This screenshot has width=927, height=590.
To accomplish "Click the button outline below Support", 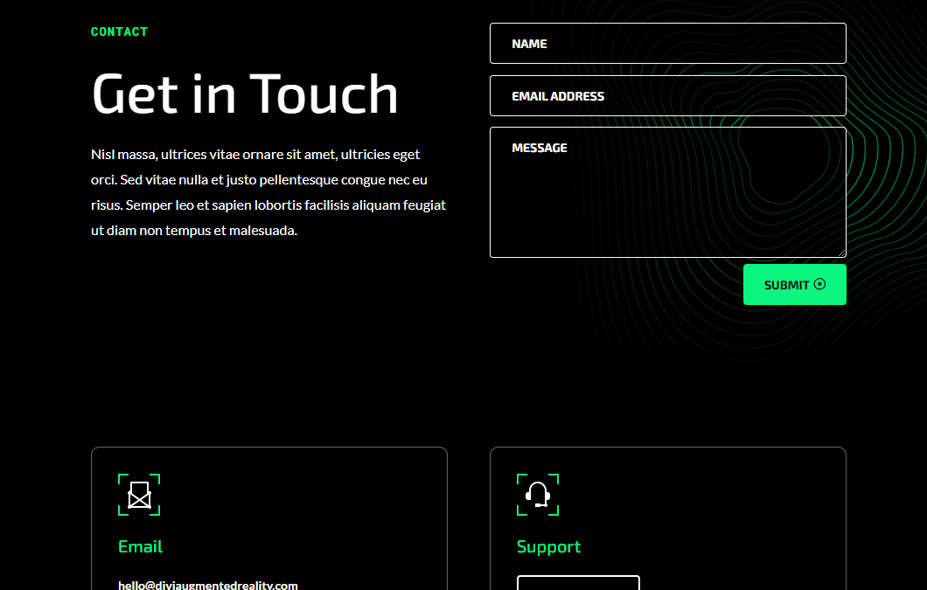I will (578, 584).
